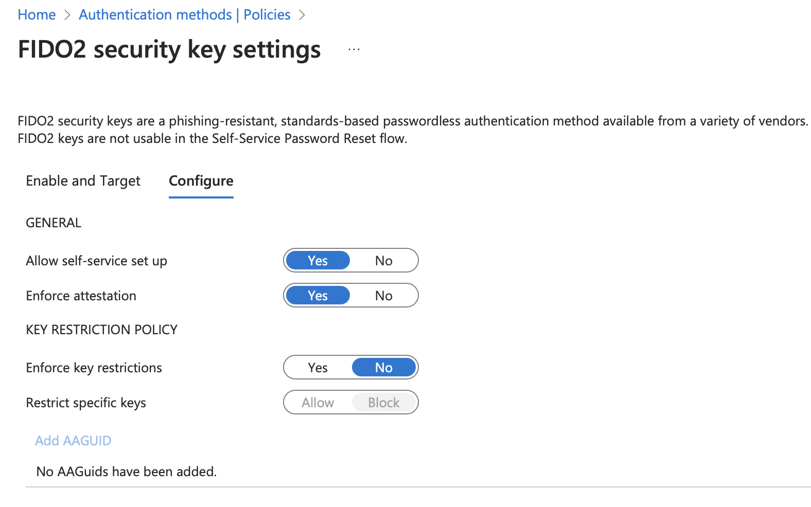
Task: Click the chevron after Authentication methods breadcrumb
Action: click(303, 15)
